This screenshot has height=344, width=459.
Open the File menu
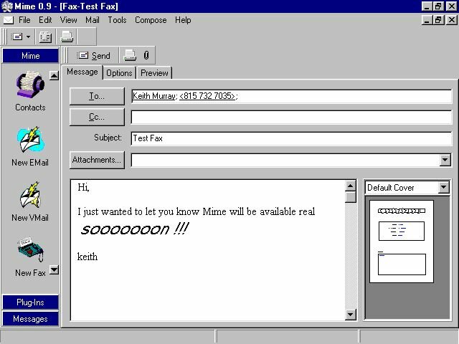point(24,20)
